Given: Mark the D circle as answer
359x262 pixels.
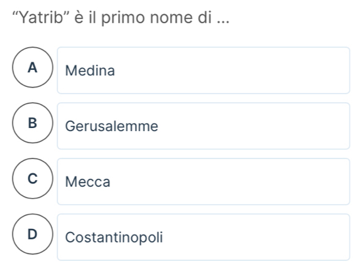Looking at the screenshot, I should pyautogui.click(x=32, y=234).
